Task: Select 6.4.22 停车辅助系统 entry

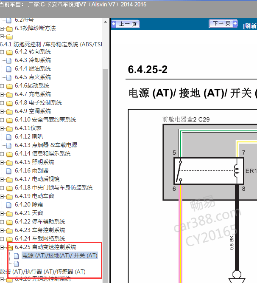Action: (x=40, y=222)
